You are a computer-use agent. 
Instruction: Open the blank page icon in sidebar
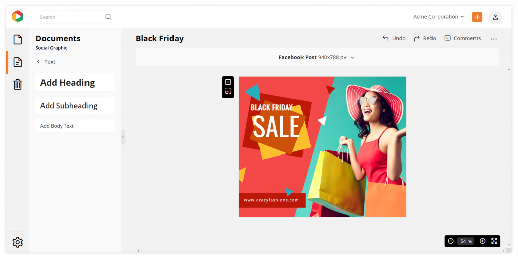tap(18, 40)
